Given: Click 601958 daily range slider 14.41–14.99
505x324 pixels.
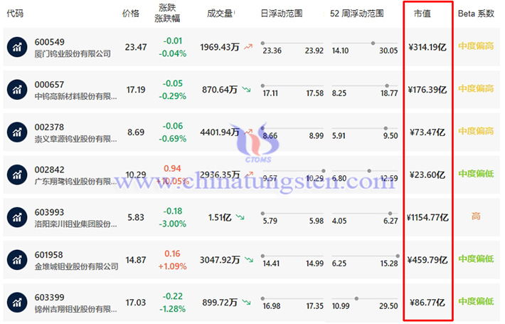Looking at the screenshot, I should click(x=292, y=256).
